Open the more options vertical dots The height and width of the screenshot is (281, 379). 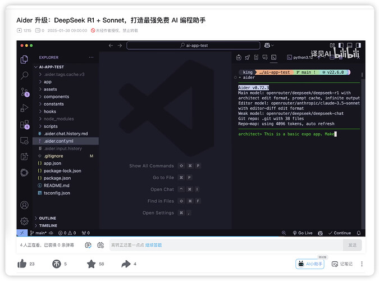pyautogui.click(x=362, y=264)
